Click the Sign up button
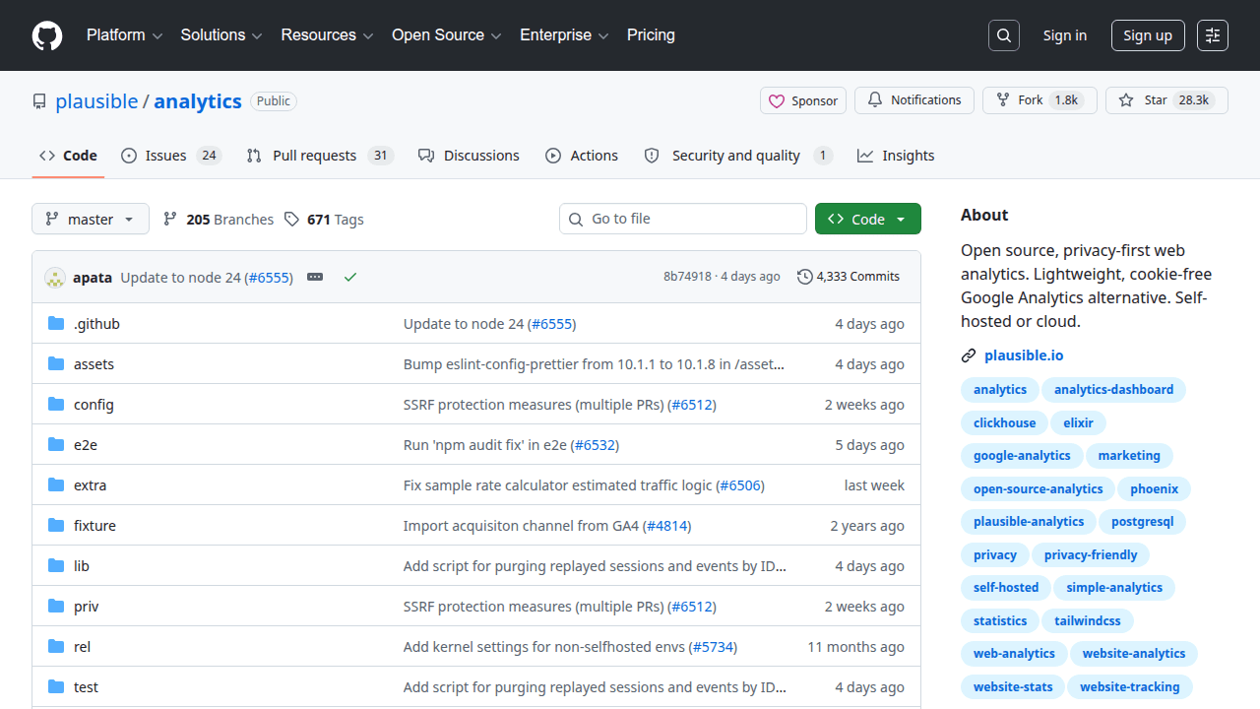 tap(1148, 35)
